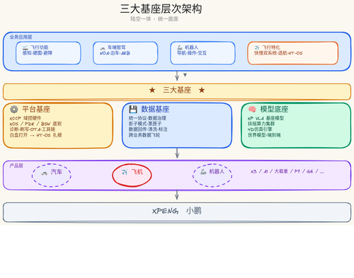Click the 数据基座 heading
Screen dimensions: 354x278
click(155, 109)
